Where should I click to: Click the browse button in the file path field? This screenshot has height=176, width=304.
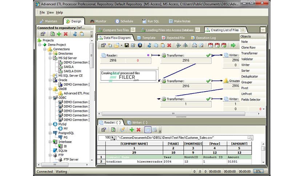250,137
